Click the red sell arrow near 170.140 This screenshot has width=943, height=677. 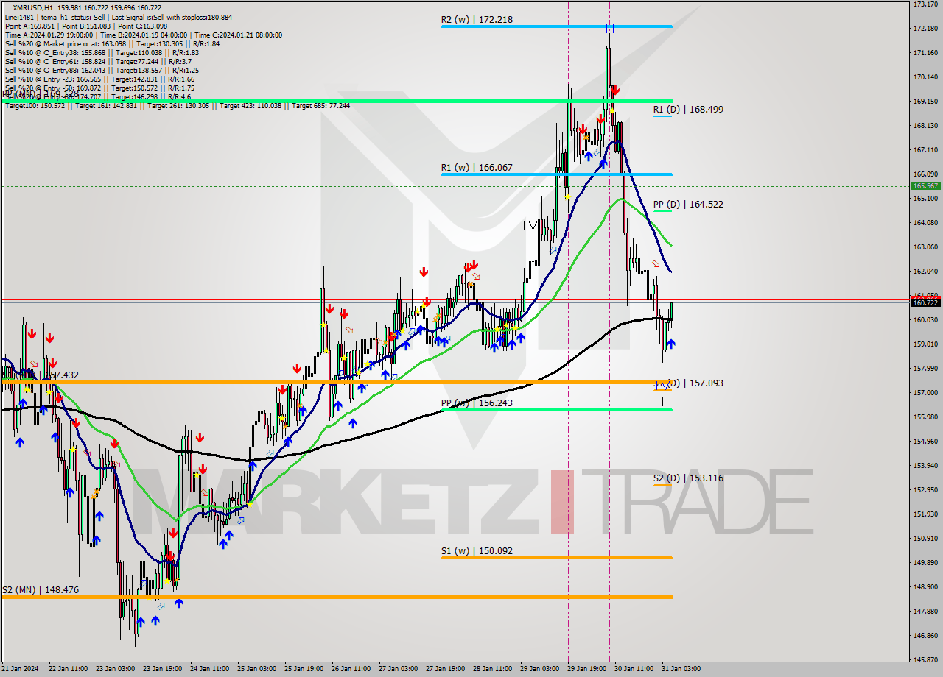(615, 91)
